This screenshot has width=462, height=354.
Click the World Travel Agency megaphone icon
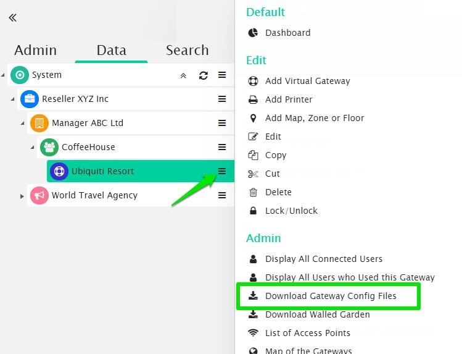point(39,195)
